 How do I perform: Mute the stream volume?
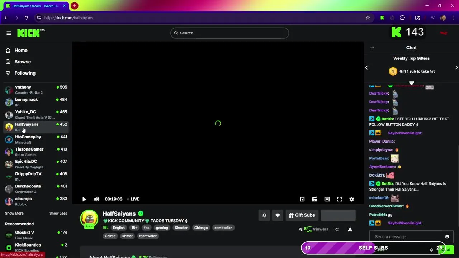(x=96, y=199)
